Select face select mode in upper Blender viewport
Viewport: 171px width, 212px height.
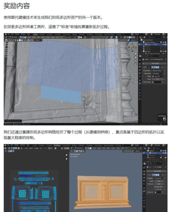[x=25, y=37]
